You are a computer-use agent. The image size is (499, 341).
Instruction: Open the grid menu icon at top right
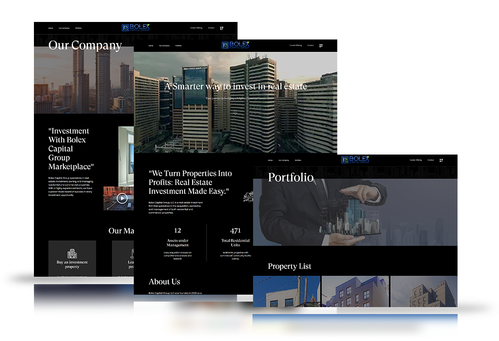(x=321, y=45)
